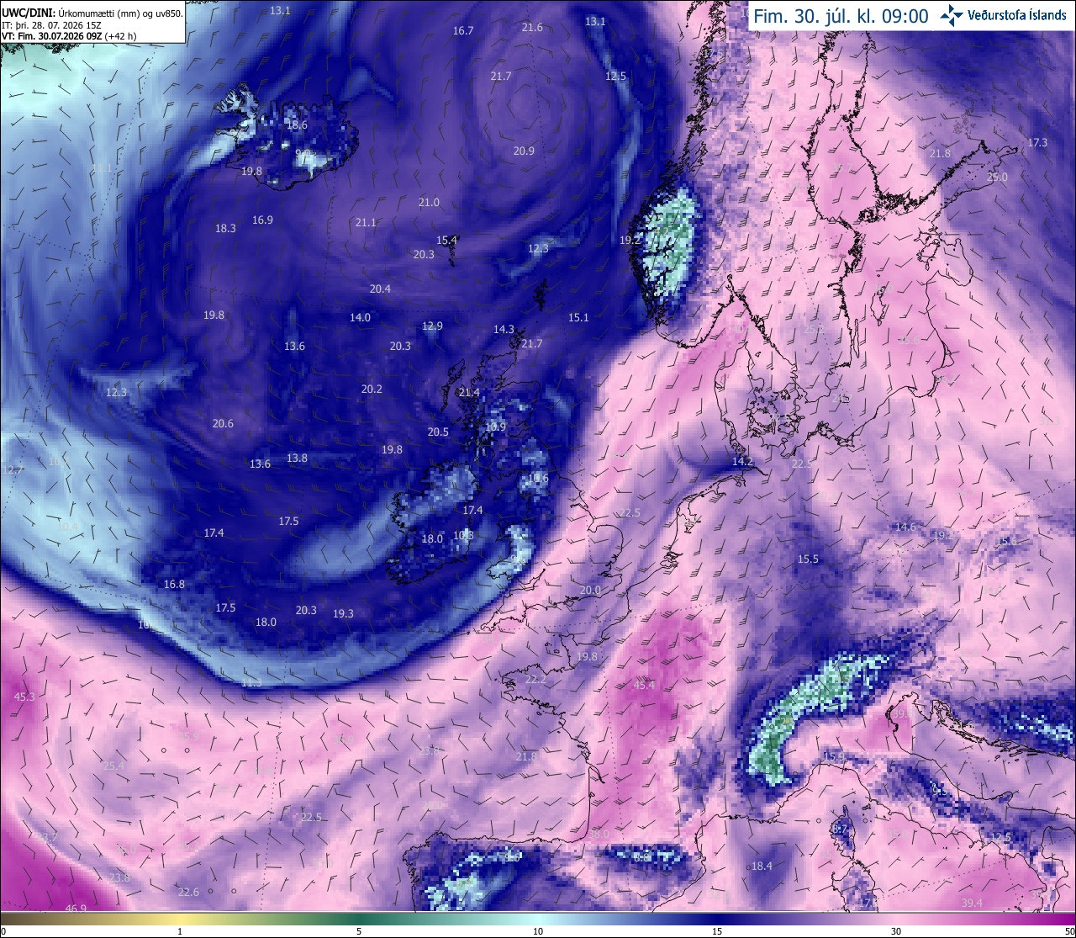Screen dimensions: 1076x938
Task: Click the 39.4 value on the map
Action: click(x=972, y=903)
